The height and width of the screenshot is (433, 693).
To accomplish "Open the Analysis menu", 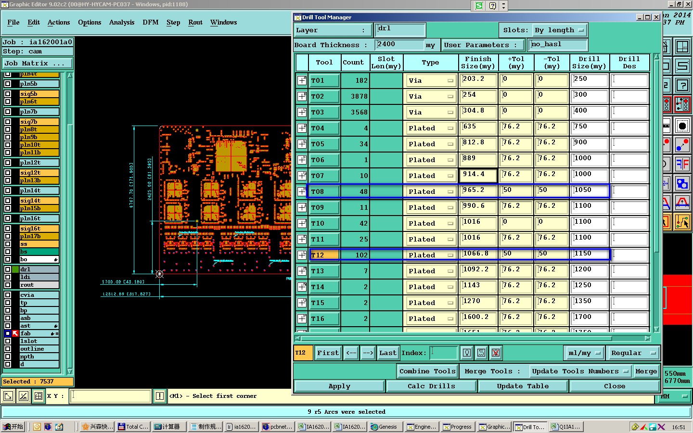I will click(x=121, y=23).
